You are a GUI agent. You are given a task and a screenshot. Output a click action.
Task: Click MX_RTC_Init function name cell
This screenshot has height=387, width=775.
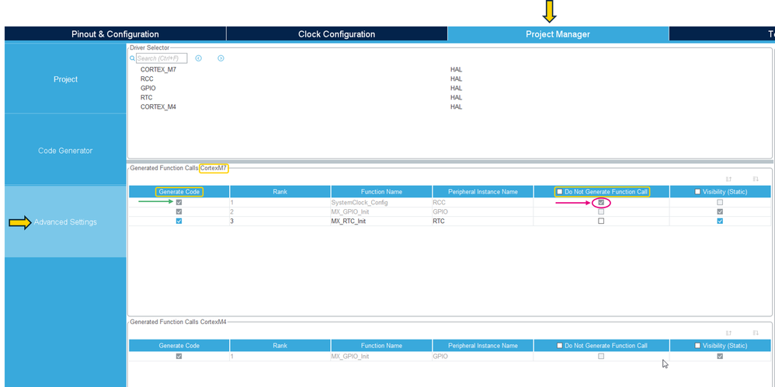pyautogui.click(x=381, y=221)
